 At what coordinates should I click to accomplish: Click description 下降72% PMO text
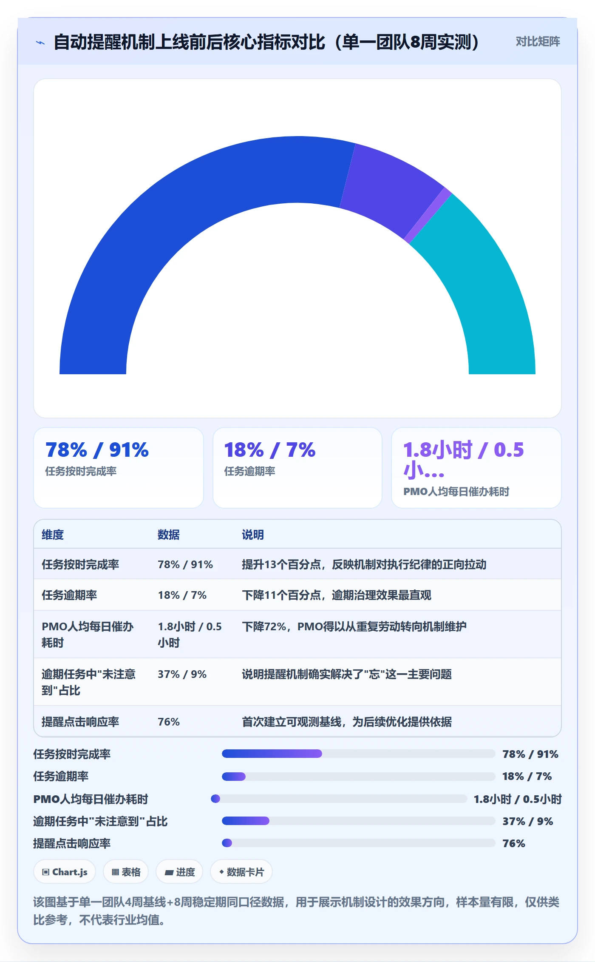(354, 626)
